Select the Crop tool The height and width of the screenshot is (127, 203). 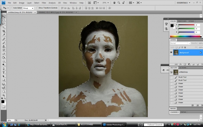coord(4,31)
